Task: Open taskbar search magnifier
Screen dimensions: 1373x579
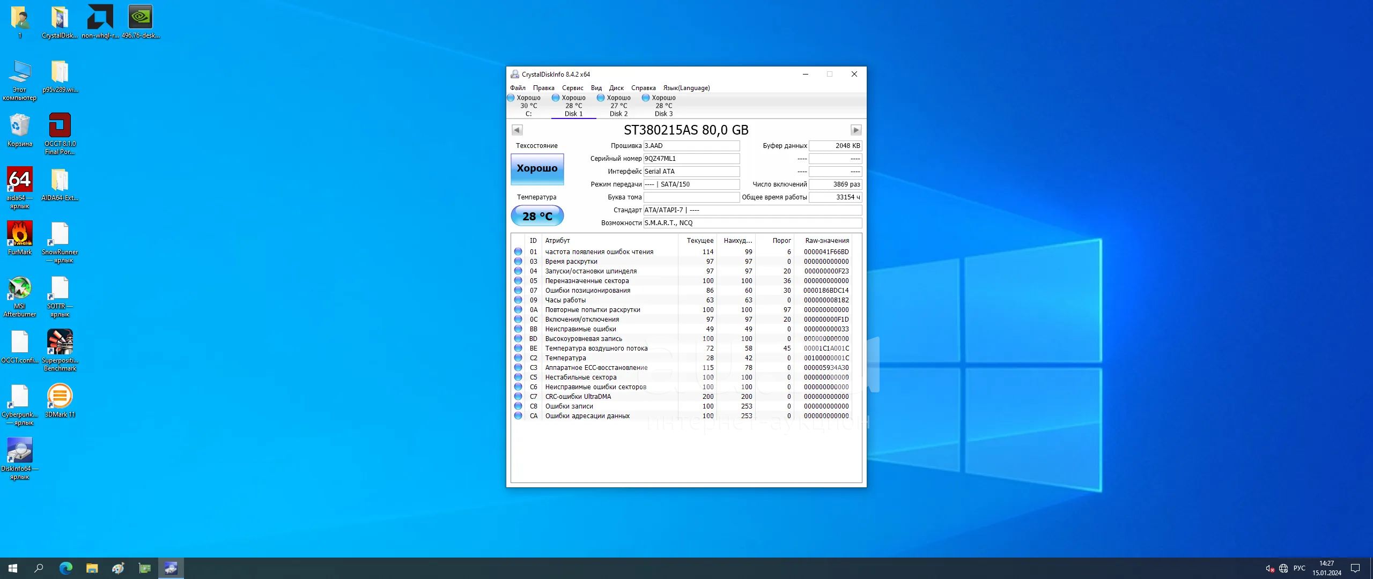Action: pos(39,568)
